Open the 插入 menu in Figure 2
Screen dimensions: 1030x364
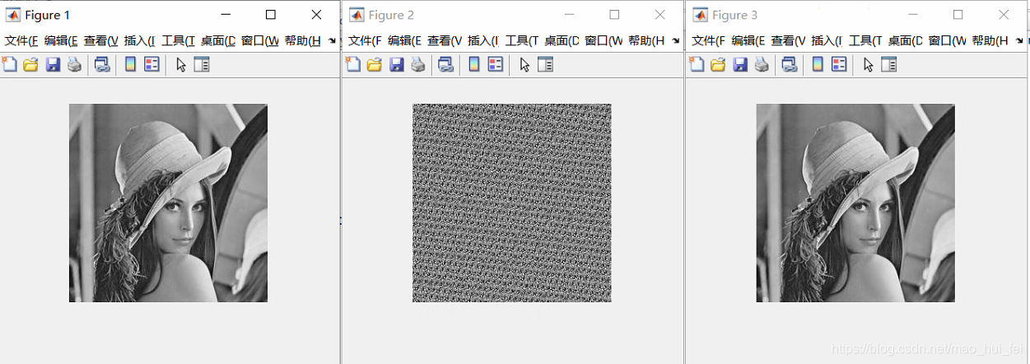483,41
